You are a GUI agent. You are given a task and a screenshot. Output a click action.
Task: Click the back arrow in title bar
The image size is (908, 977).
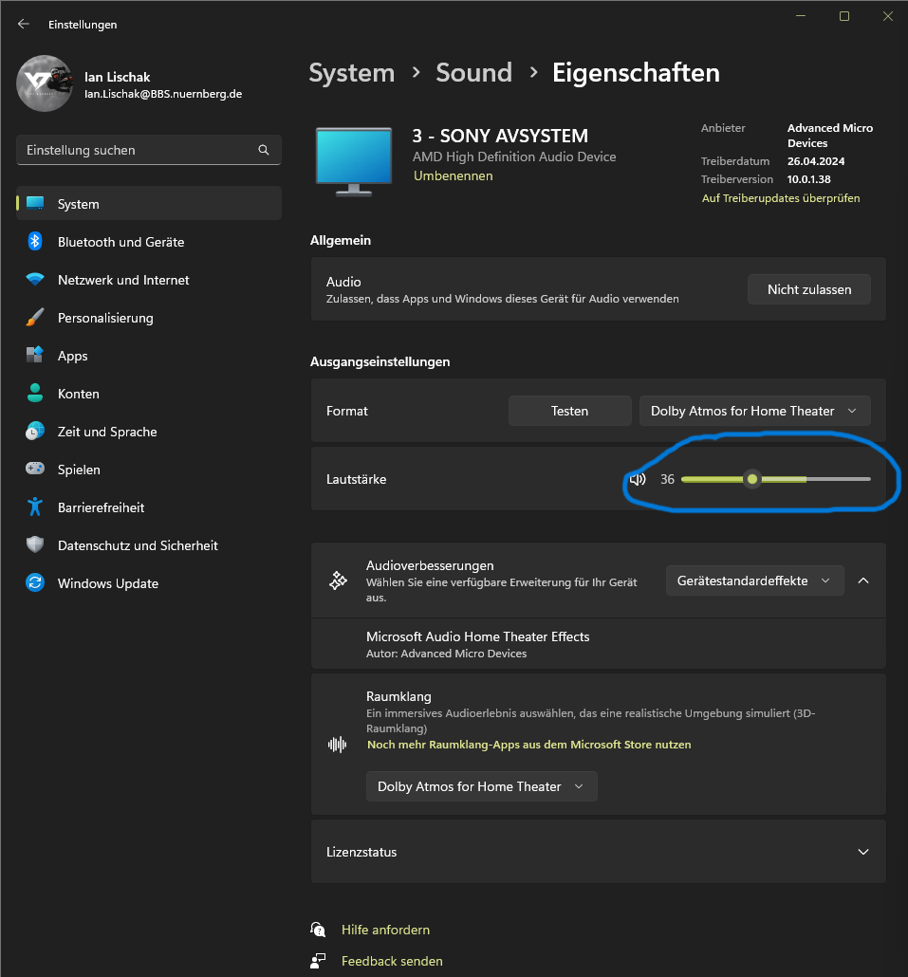(x=24, y=24)
